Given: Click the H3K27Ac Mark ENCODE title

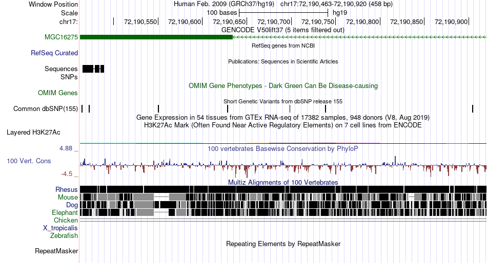Looking at the screenshot, I should (283, 125).
